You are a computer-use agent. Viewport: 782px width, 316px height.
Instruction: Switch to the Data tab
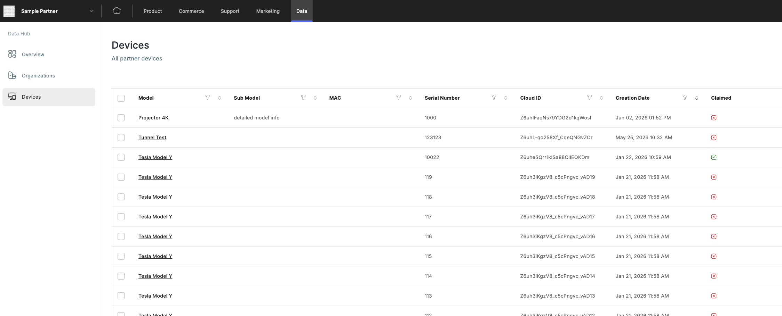pos(302,11)
